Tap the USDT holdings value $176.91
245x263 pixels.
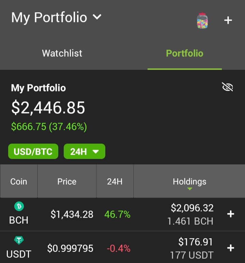(x=196, y=242)
